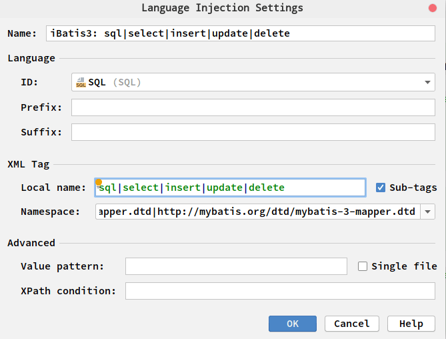Click the SQL language icon
This screenshot has width=446, height=339.
[81, 83]
